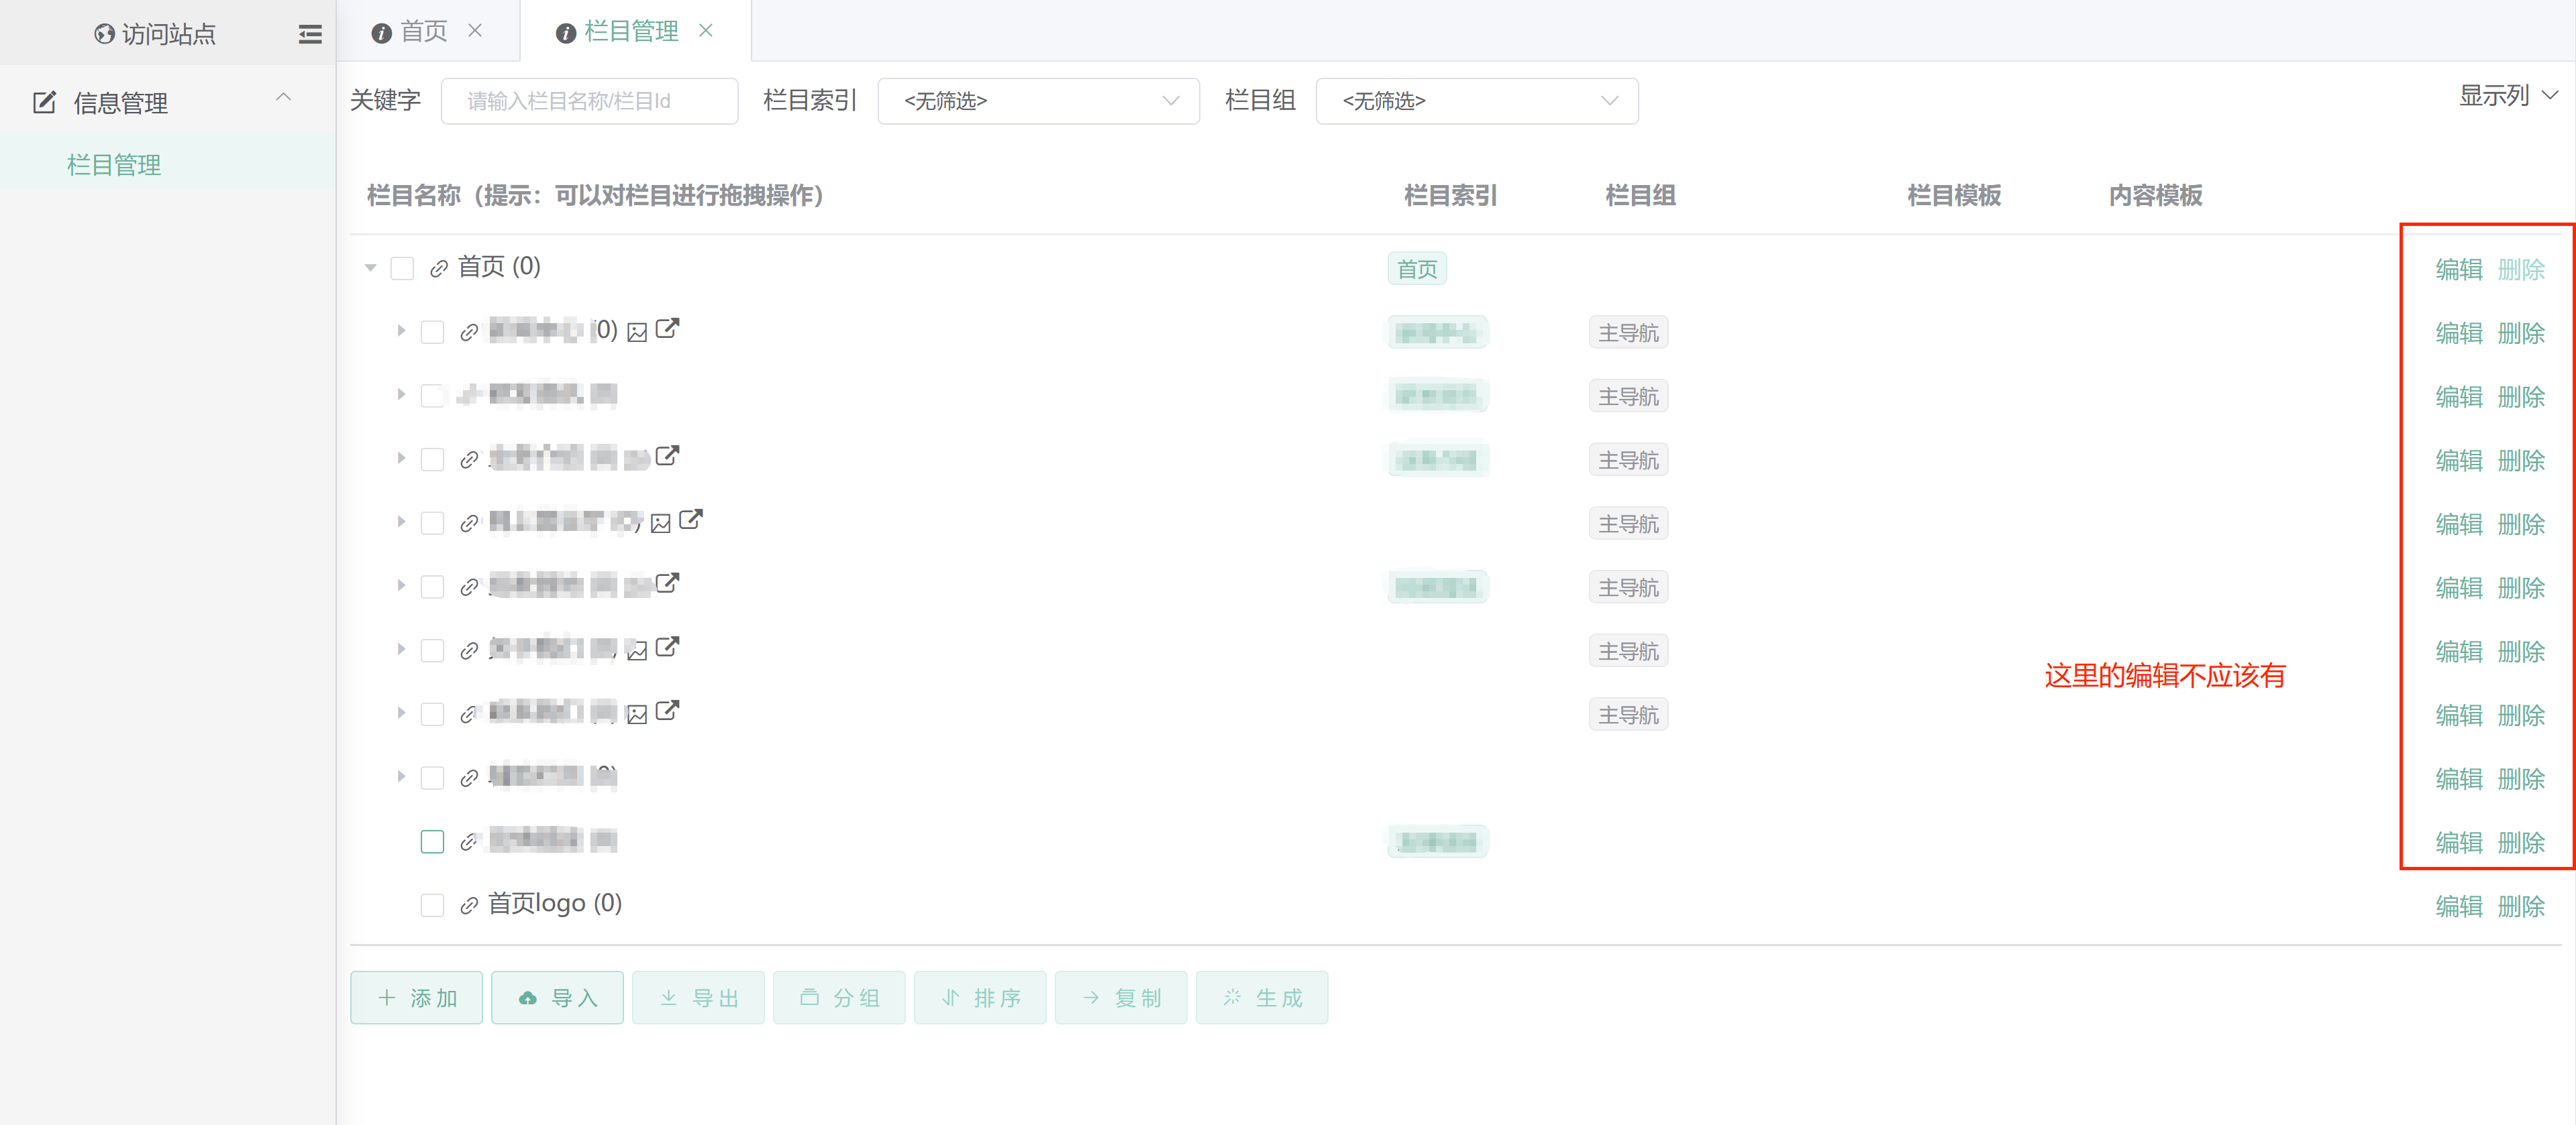Tick the highlighted checkbox above 首页logo row

coord(432,841)
